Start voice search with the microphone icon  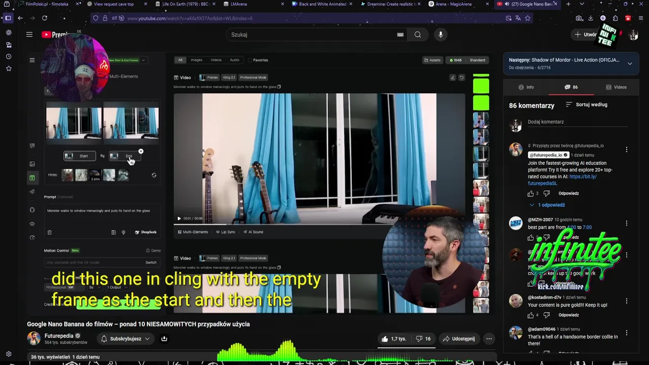441,34
